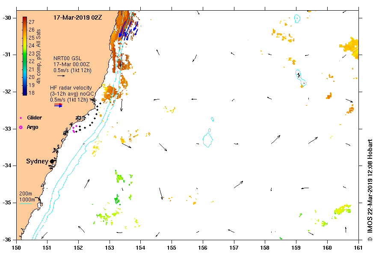Click the Argo legend label
This screenshot has width=376, height=256.
click(33, 127)
